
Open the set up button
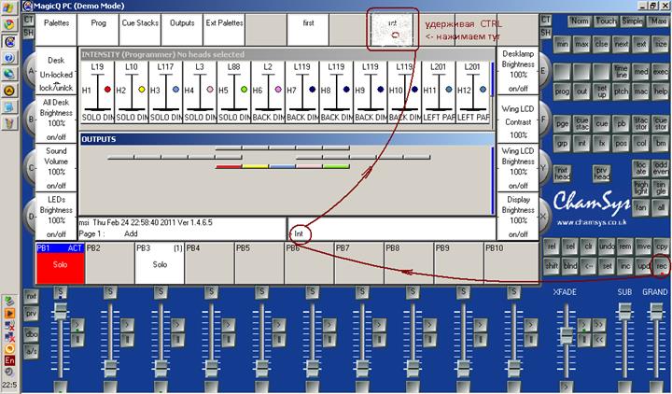click(601, 91)
